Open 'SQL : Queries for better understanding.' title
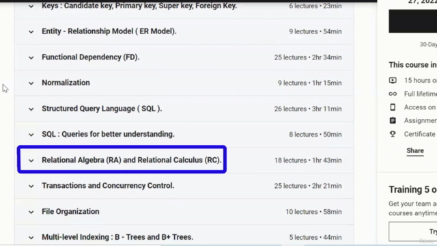 (x=108, y=134)
